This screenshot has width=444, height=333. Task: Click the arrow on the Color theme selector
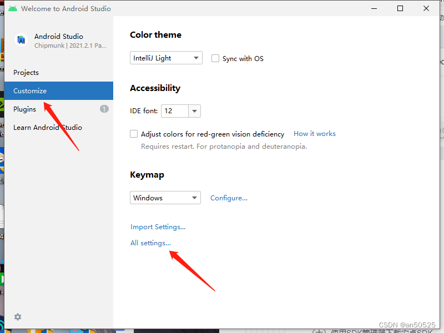pos(195,58)
